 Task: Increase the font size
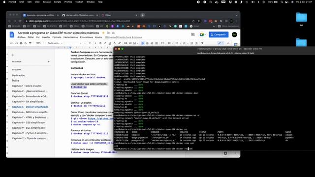click(95, 43)
